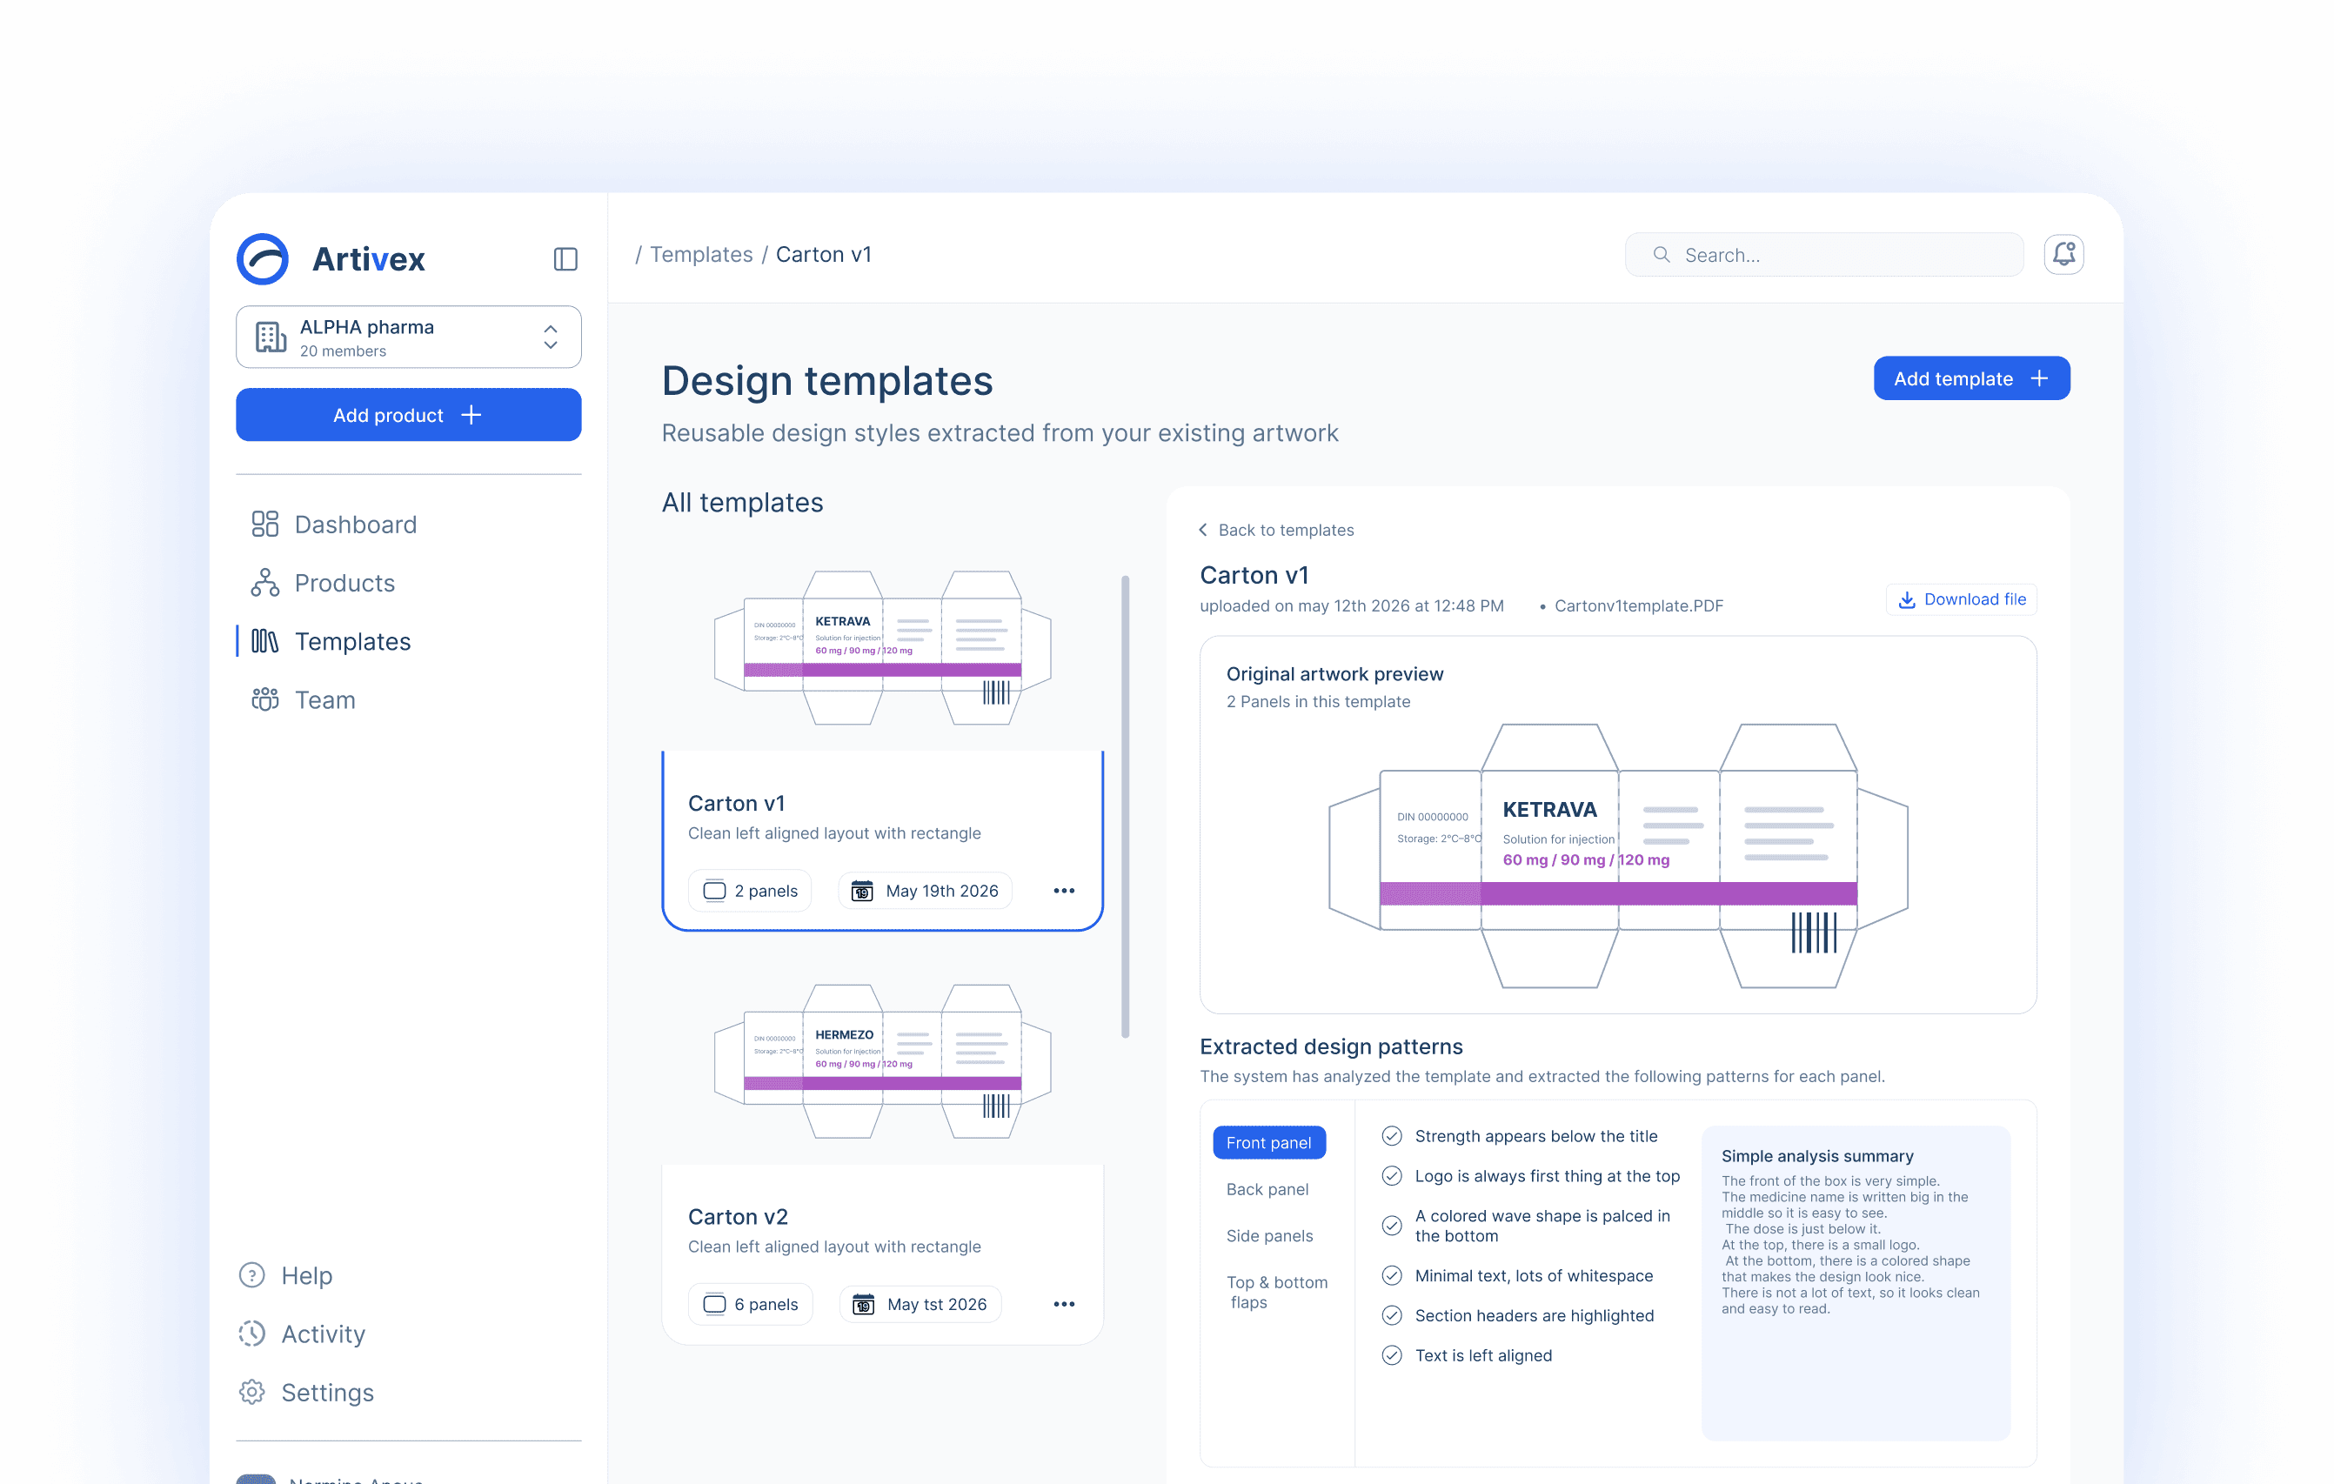Click the plus icon on Add template
The height and width of the screenshot is (1484, 2334).
[2038, 378]
